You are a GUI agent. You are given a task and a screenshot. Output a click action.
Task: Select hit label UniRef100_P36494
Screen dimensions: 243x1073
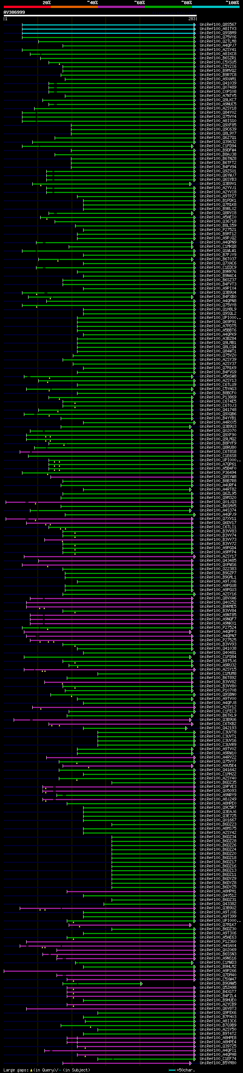tap(218, 472)
